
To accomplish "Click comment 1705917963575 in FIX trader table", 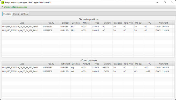I will click(162, 26).
